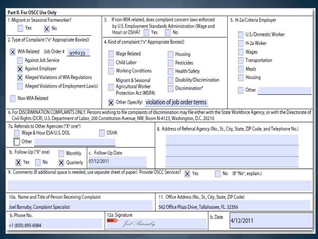Screen dimensions: 318x239
Task: Check the Housing box under Kind of complaint
Action: 170,54
